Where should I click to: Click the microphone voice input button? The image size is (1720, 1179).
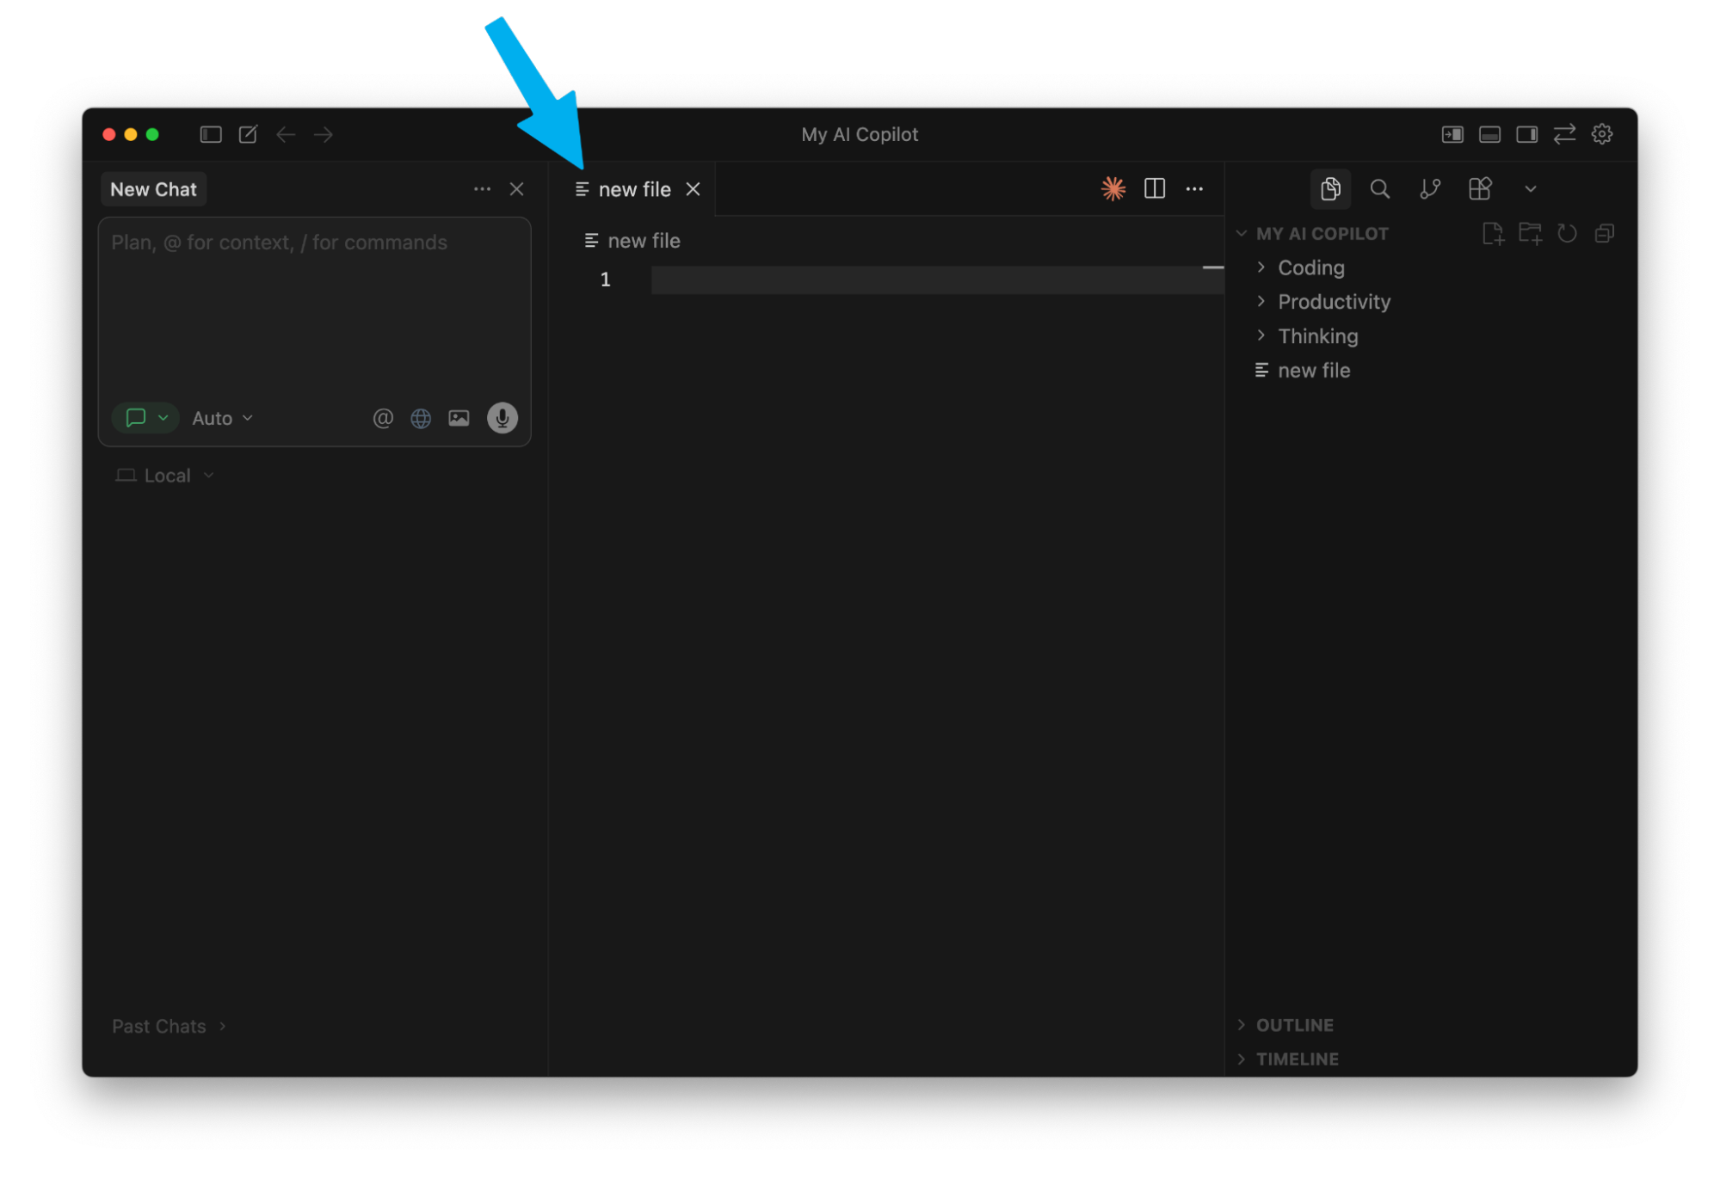point(502,418)
